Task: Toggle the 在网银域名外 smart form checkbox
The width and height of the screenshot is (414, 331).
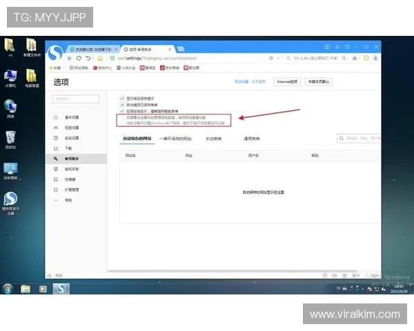Action: pyautogui.click(x=123, y=110)
